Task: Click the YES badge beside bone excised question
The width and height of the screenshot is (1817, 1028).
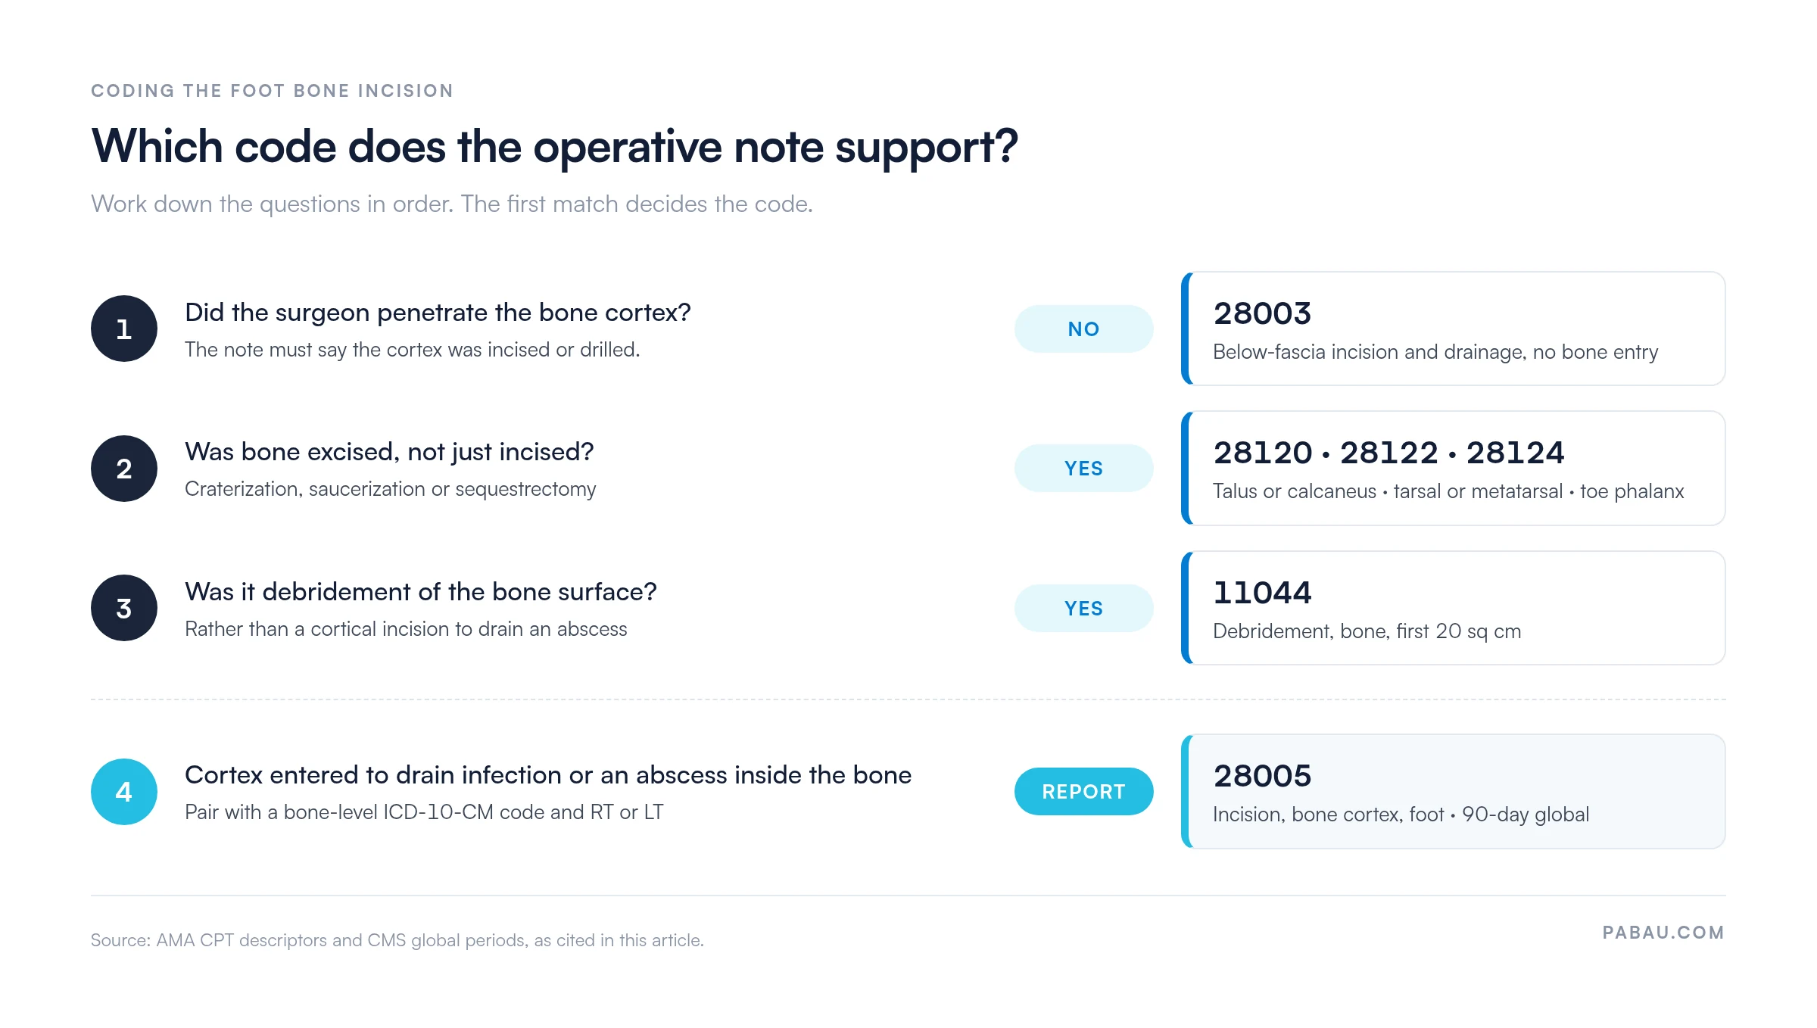Action: tap(1083, 469)
